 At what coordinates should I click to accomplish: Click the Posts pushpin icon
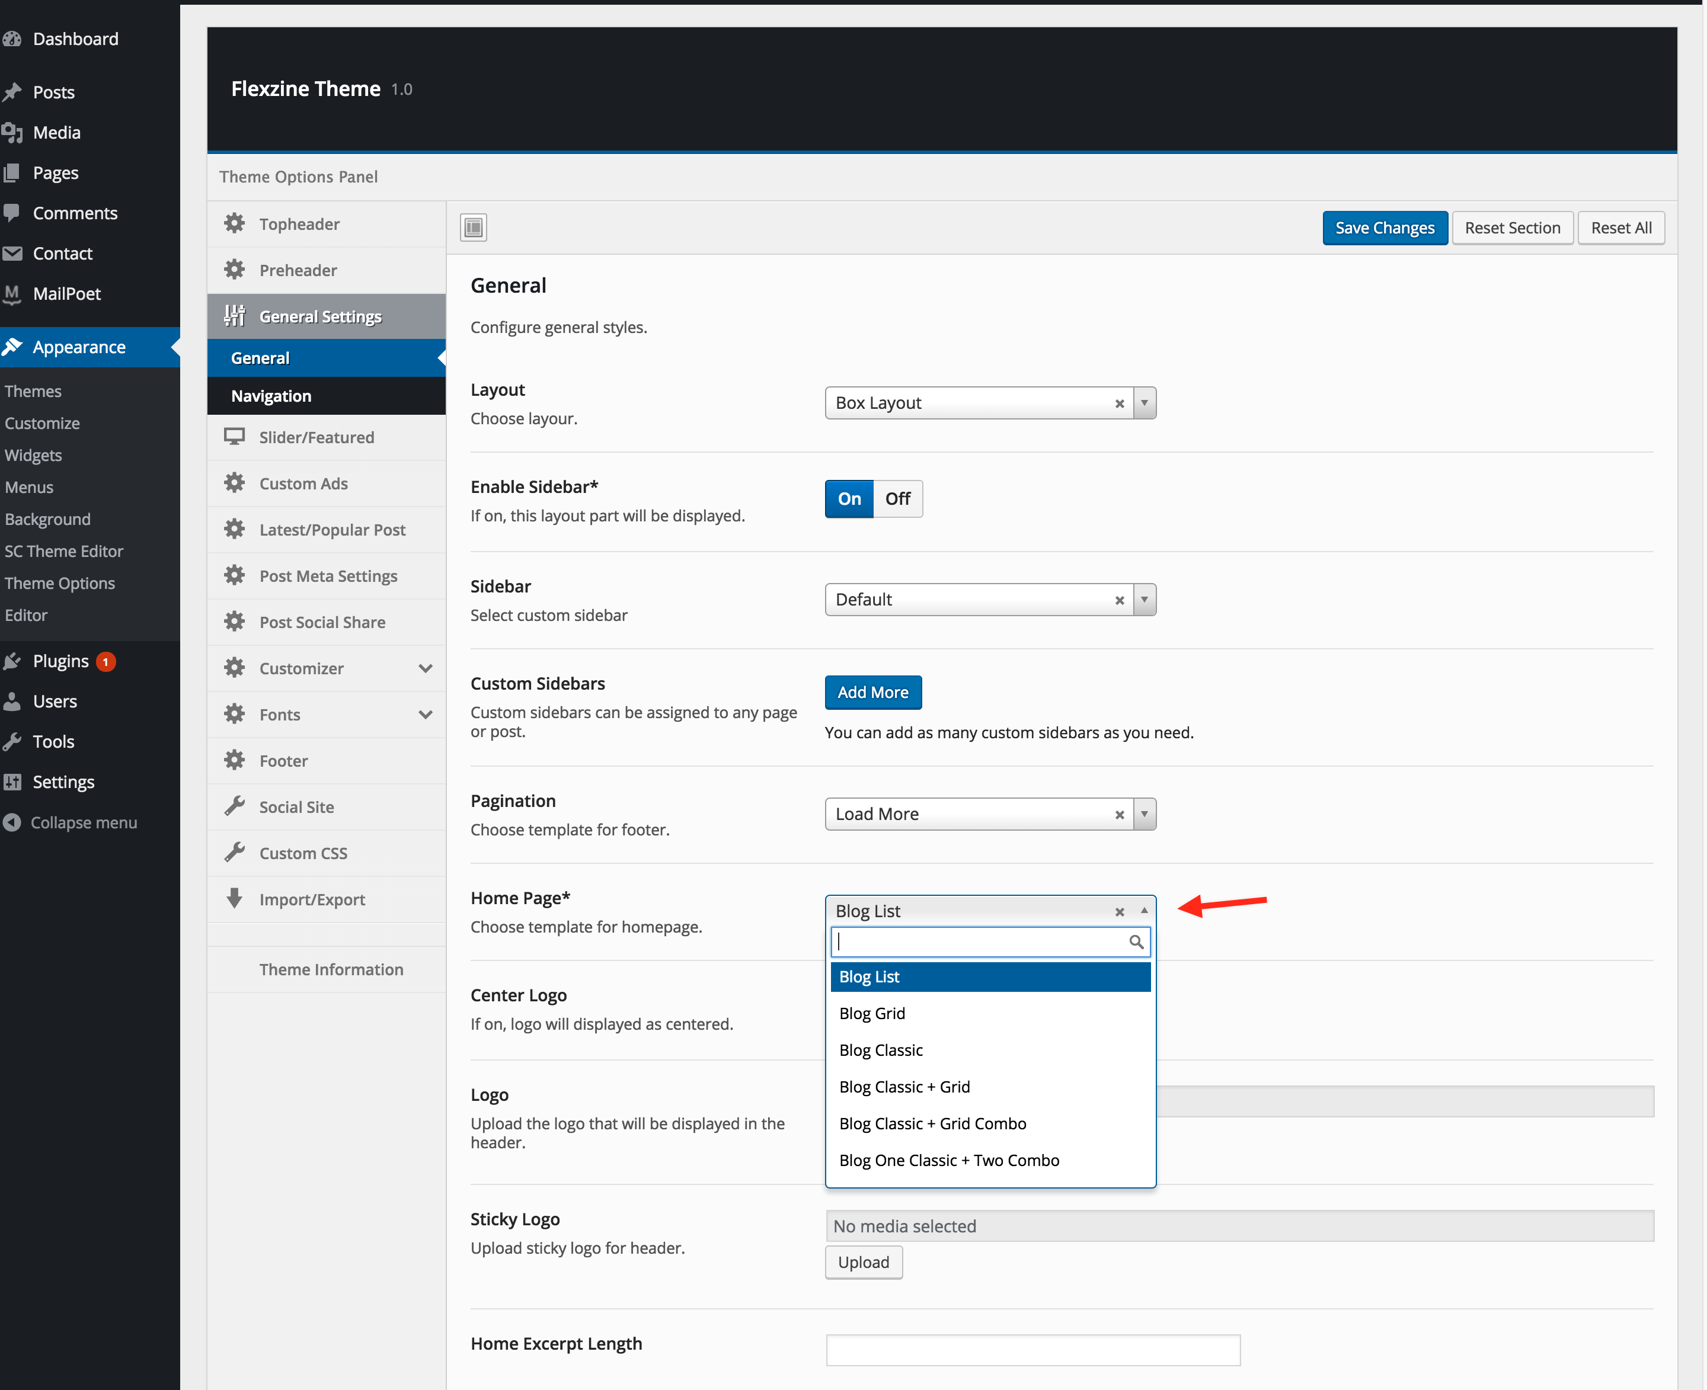pos(11,92)
